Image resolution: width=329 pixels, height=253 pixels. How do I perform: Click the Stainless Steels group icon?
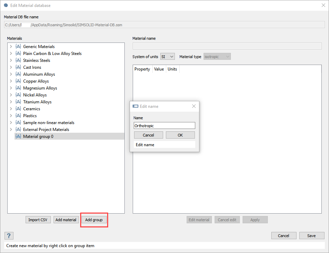[18, 60]
